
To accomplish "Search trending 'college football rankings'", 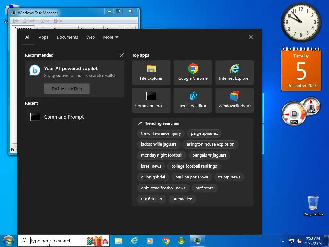I will [x=194, y=166].
